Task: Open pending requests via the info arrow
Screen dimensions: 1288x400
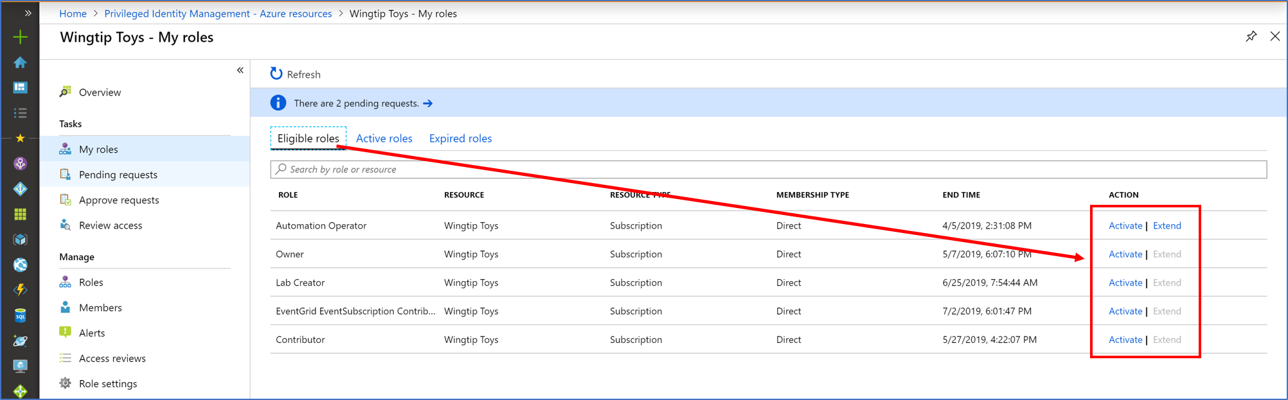Action: 428,103
